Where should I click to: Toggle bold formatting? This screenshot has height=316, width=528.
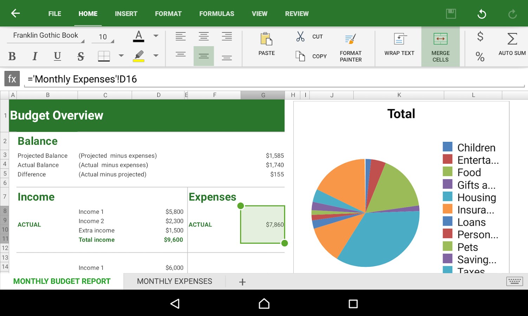point(12,56)
